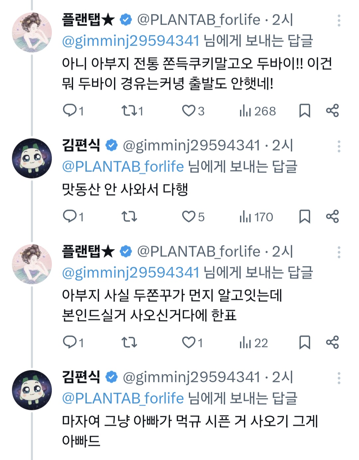Like the 맛동산 tweet with 5 likes
The width and height of the screenshot is (359, 460).
point(189,217)
